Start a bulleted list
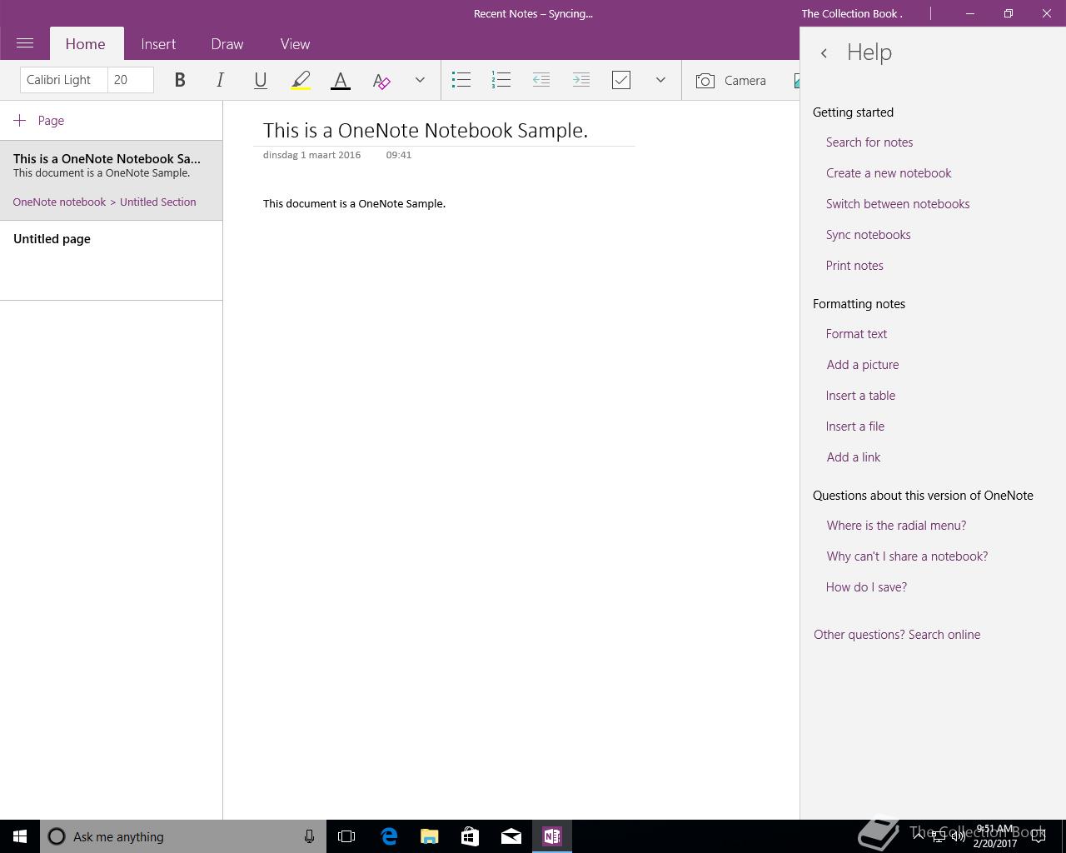The width and height of the screenshot is (1066, 853). [x=461, y=80]
